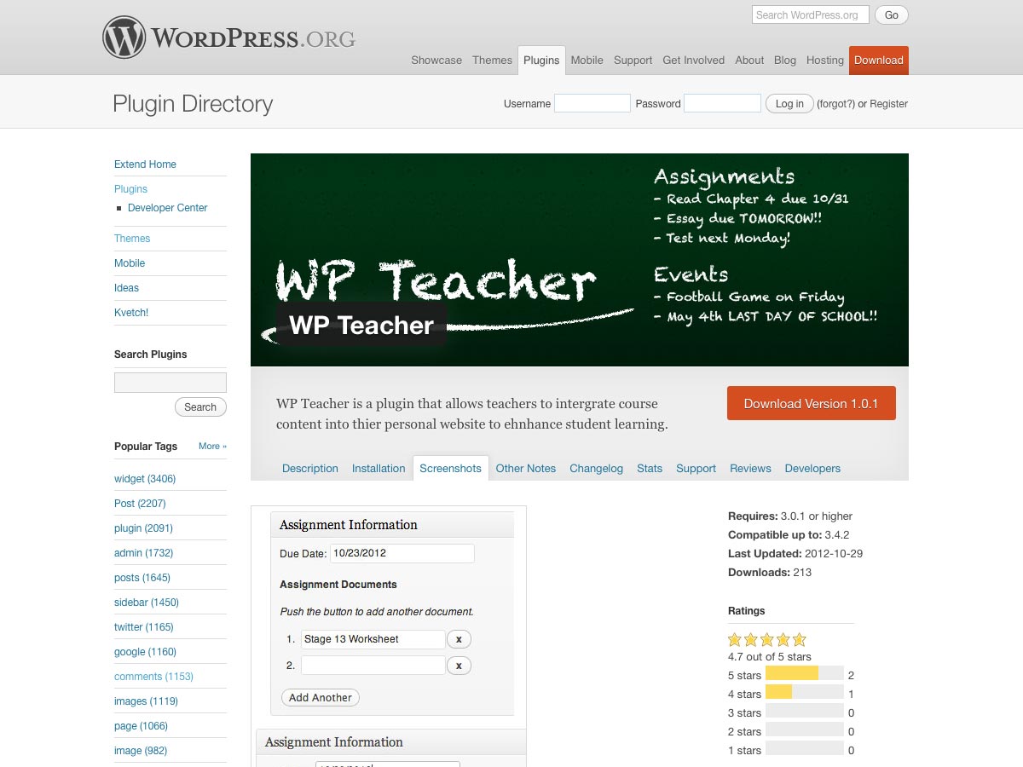Viewport: 1023px width, 767px height.
Task: Focus the Username input field
Action: (x=592, y=104)
